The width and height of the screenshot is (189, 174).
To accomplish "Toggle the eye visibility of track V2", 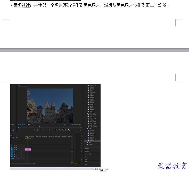I will tap(17, 147).
